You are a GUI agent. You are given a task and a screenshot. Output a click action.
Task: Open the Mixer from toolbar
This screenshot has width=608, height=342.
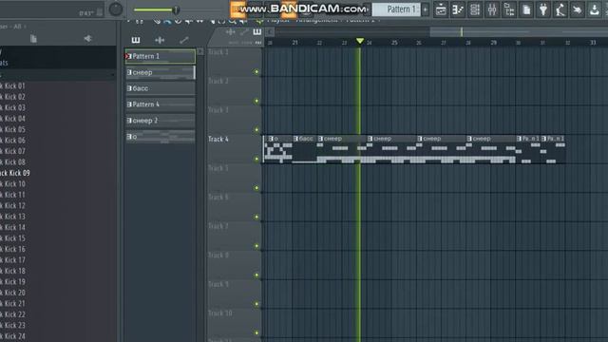click(492, 9)
